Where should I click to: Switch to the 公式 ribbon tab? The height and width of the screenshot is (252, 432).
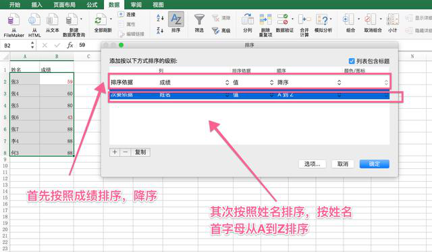tap(92, 5)
